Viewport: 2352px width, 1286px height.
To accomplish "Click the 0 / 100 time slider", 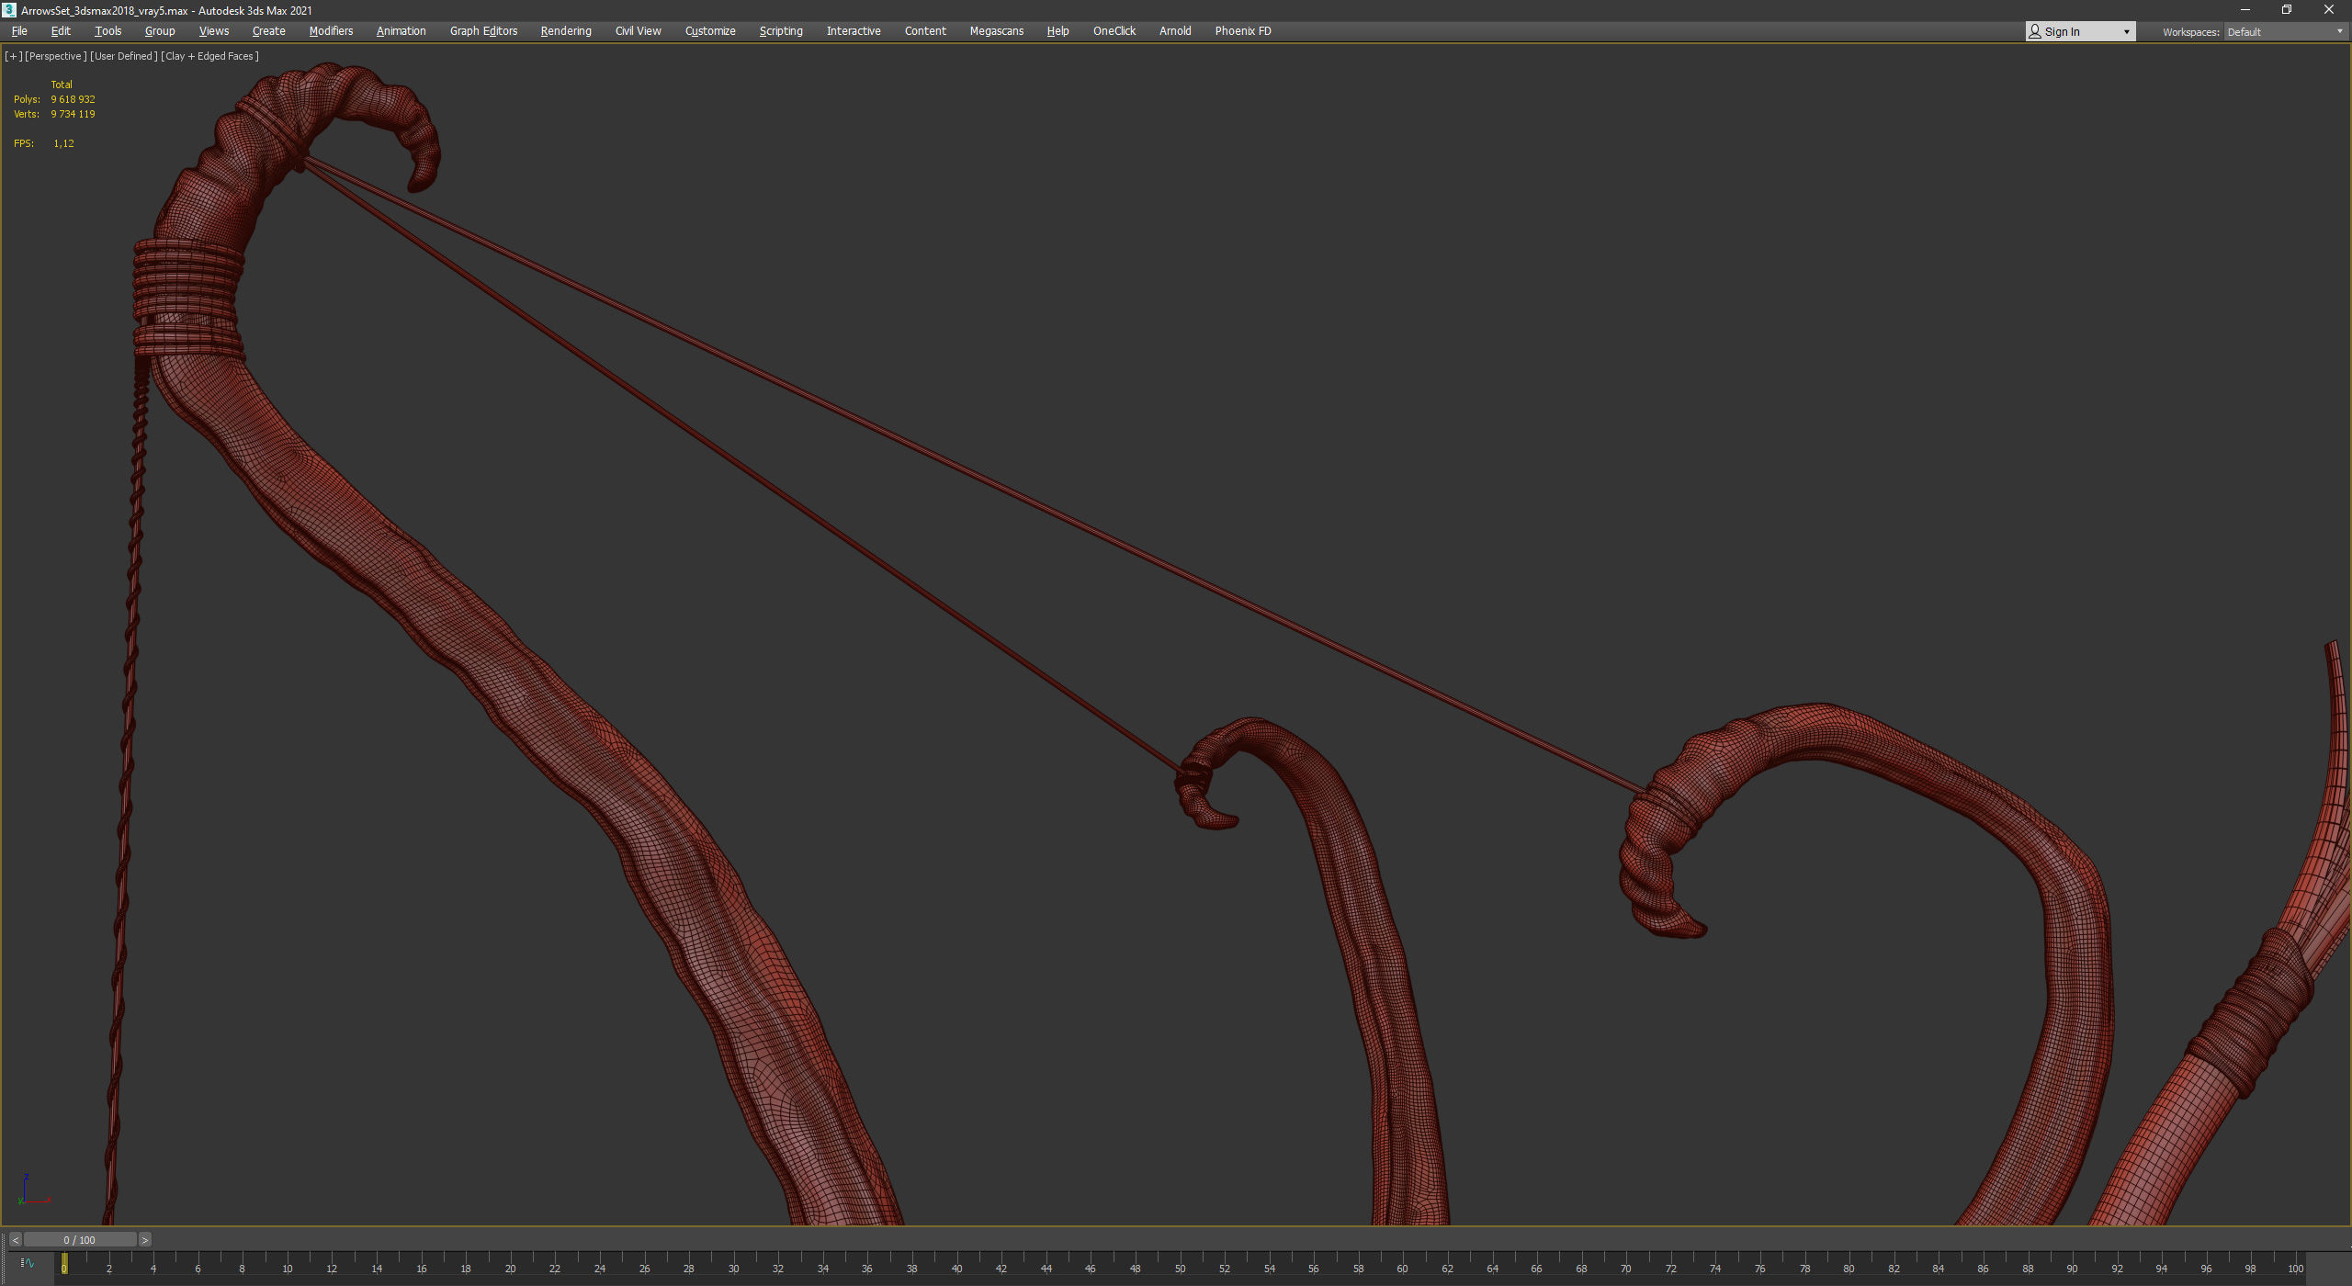I will coord(80,1240).
